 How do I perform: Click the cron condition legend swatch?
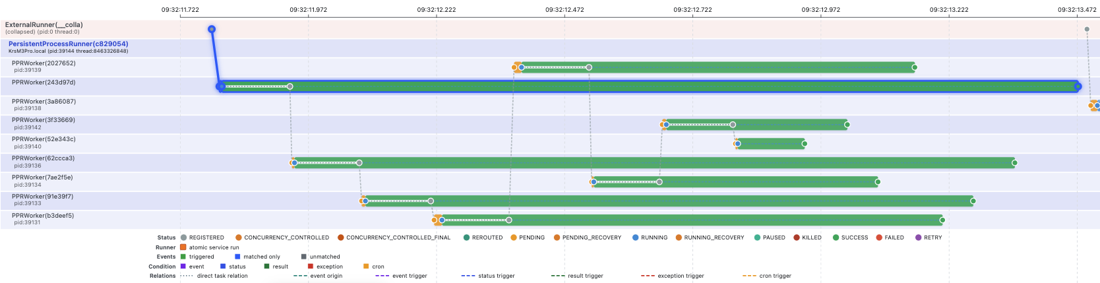pos(366,267)
